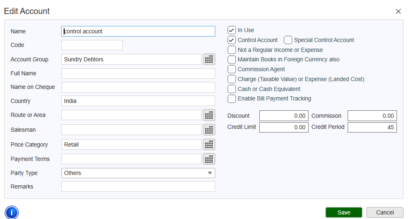Open Payment Terms lookup grid icon
This screenshot has width=408, height=219.
coord(209,159)
